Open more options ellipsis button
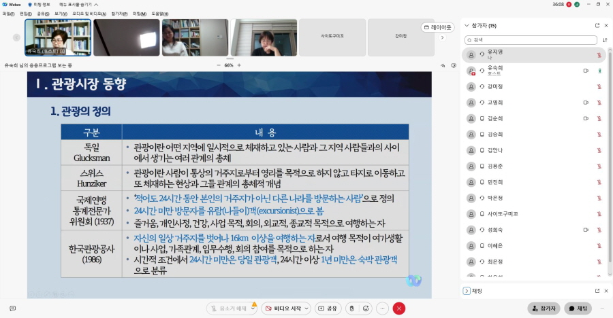613x318 pixels. pos(382,308)
